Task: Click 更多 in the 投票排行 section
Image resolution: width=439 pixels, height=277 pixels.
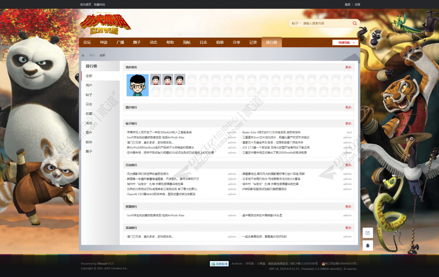Action: [348, 207]
